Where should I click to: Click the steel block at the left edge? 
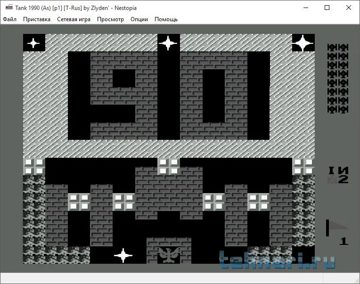(x=34, y=167)
